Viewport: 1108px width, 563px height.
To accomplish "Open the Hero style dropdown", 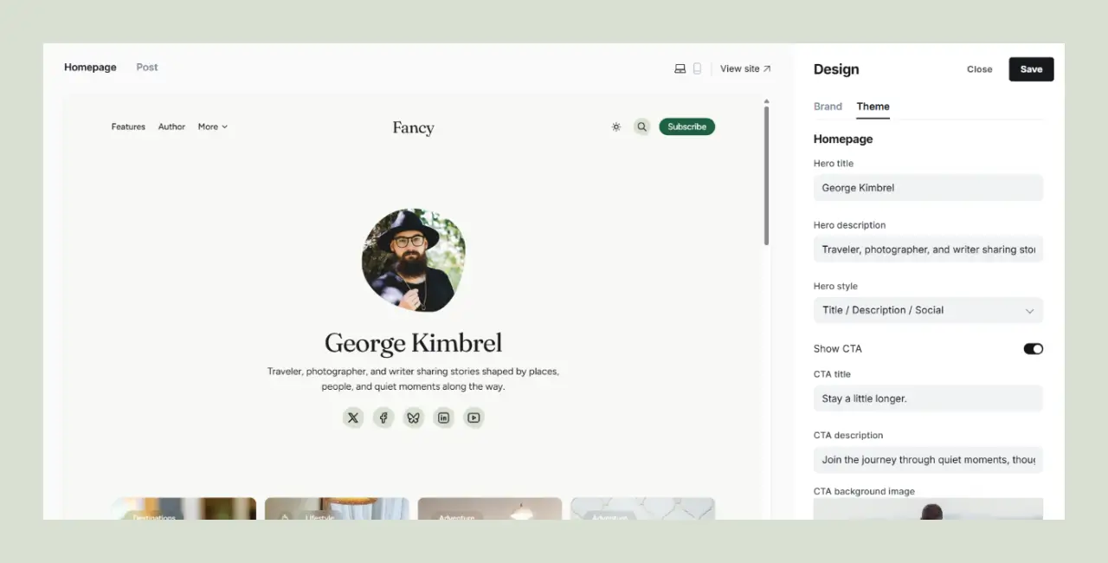I will (927, 310).
